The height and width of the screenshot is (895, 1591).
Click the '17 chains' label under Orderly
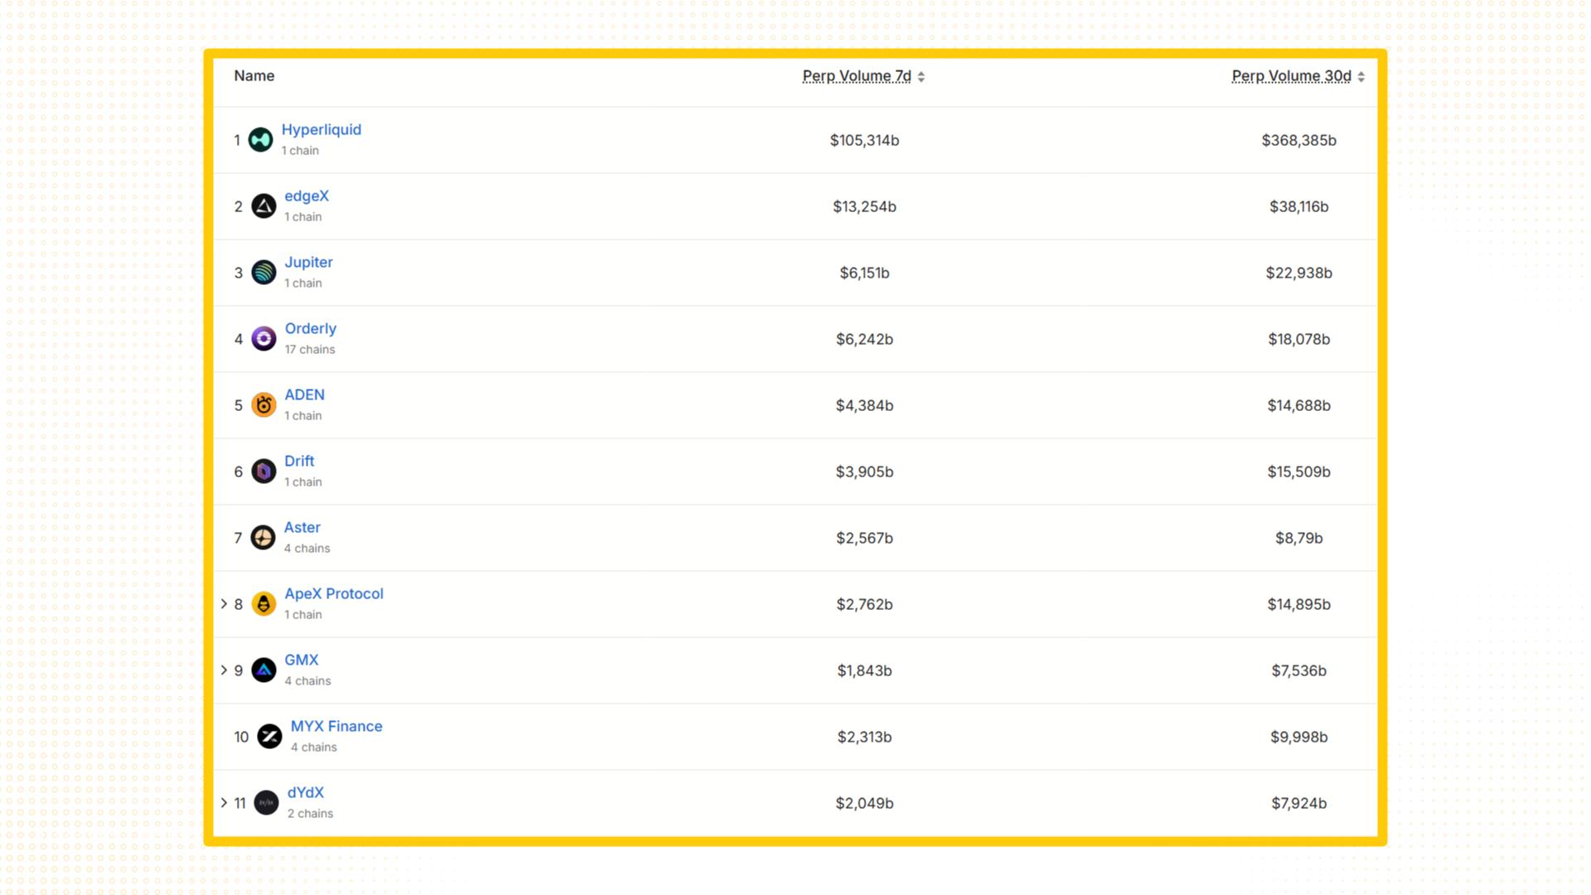(x=310, y=350)
